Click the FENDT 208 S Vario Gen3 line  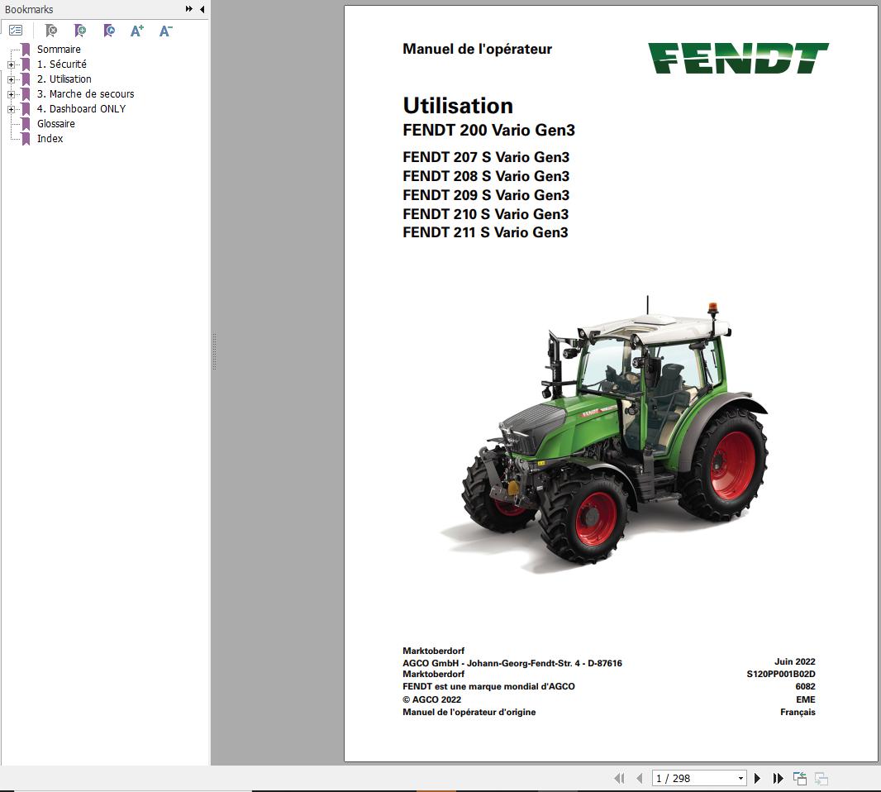(x=485, y=176)
